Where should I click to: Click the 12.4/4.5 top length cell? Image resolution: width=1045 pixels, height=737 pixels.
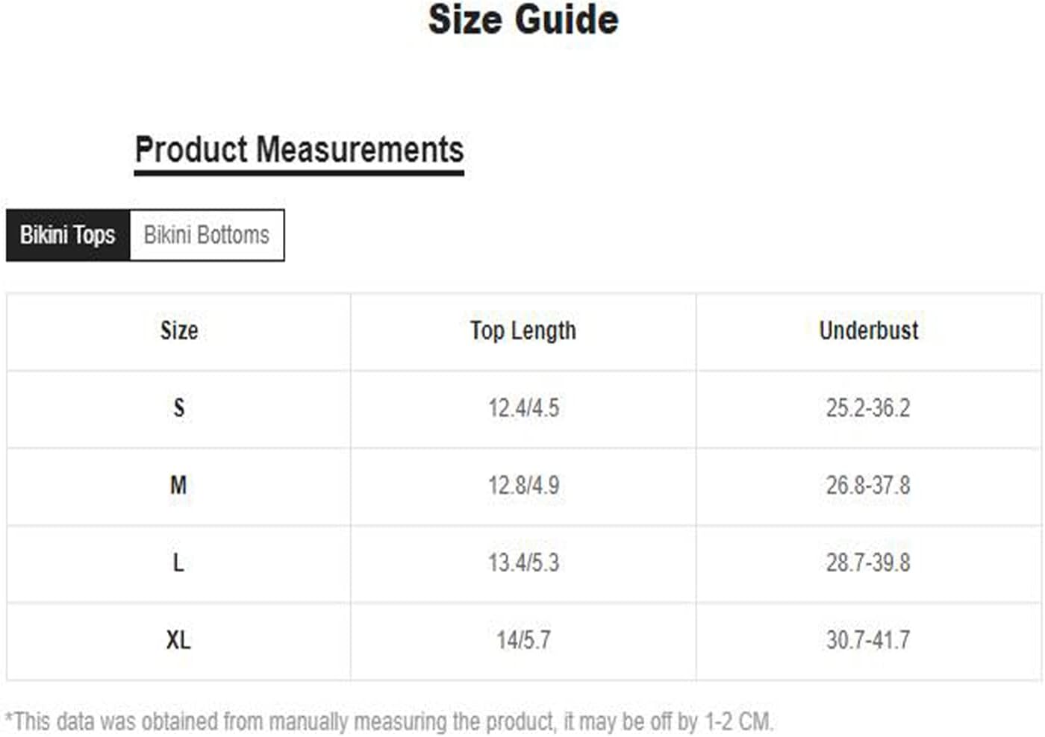(523, 409)
